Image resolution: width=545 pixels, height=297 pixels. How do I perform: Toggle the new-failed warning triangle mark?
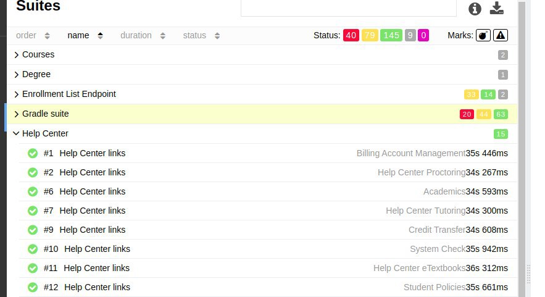point(500,35)
